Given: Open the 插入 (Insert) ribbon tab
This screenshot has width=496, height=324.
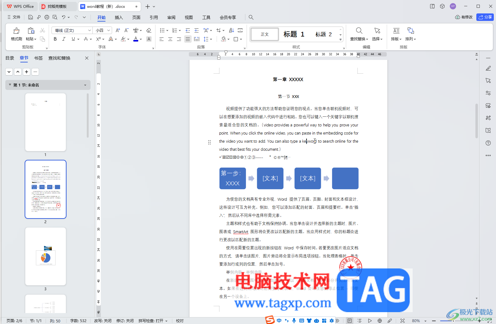Looking at the screenshot, I should click(x=119, y=17).
